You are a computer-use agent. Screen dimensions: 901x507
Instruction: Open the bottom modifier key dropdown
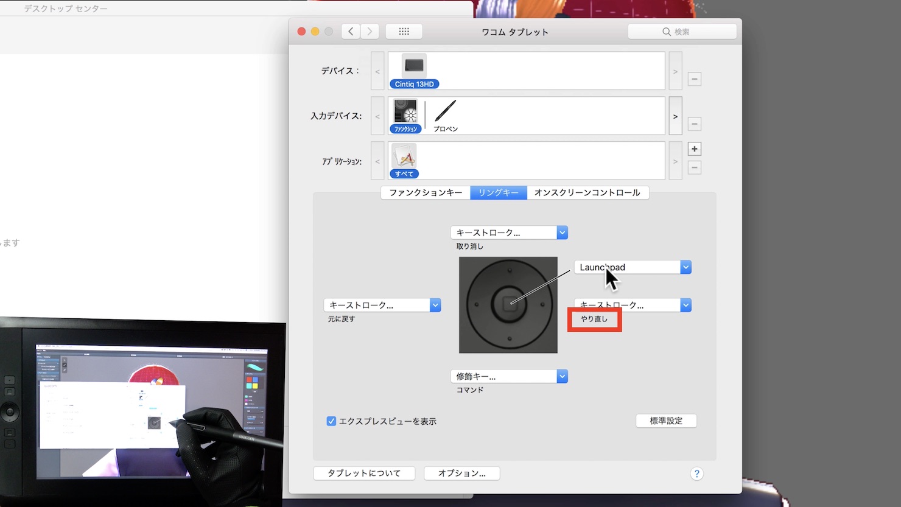(x=509, y=376)
